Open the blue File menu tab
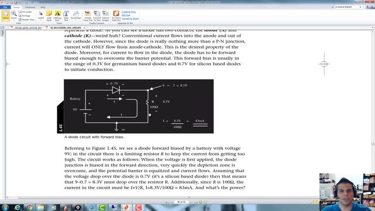This screenshot has height=211, width=375. point(5,7)
